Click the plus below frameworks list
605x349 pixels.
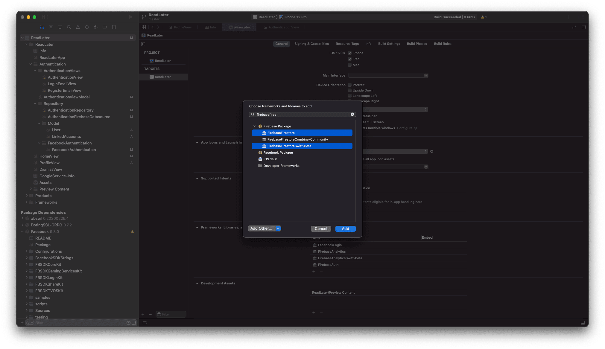click(314, 272)
